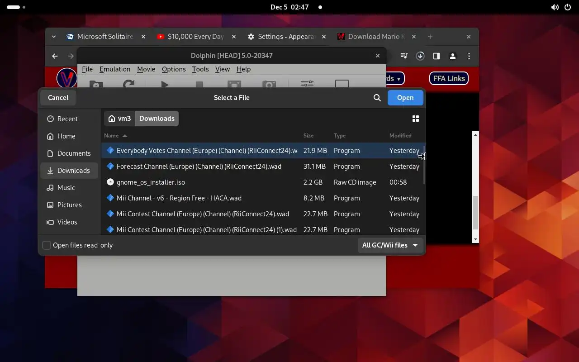Switch to Settings - Appearance browser tab
The width and height of the screenshot is (579, 362).
coord(286,37)
